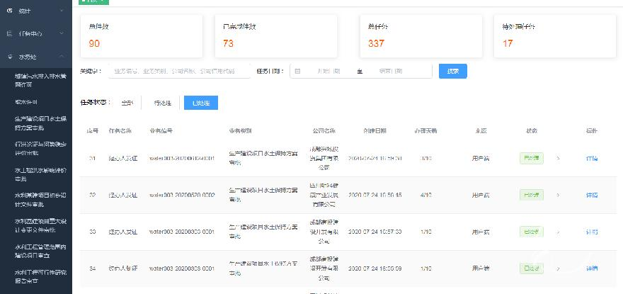
Task: Collapse the 水务处 sidebar menu
Action: (62, 56)
